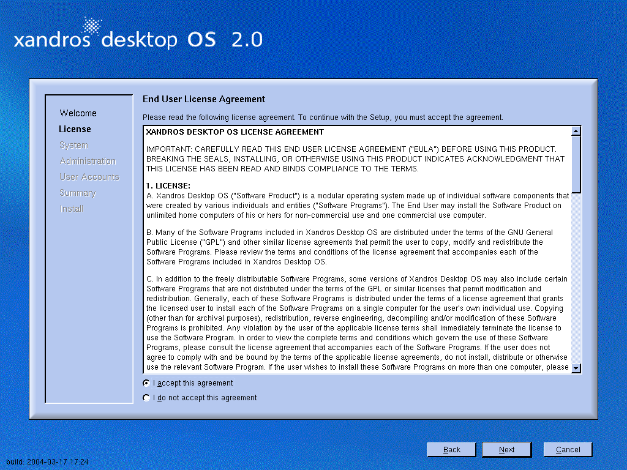Click the Xandros Desktop OS logo
This screenshot has width=627, height=470.
point(138,37)
